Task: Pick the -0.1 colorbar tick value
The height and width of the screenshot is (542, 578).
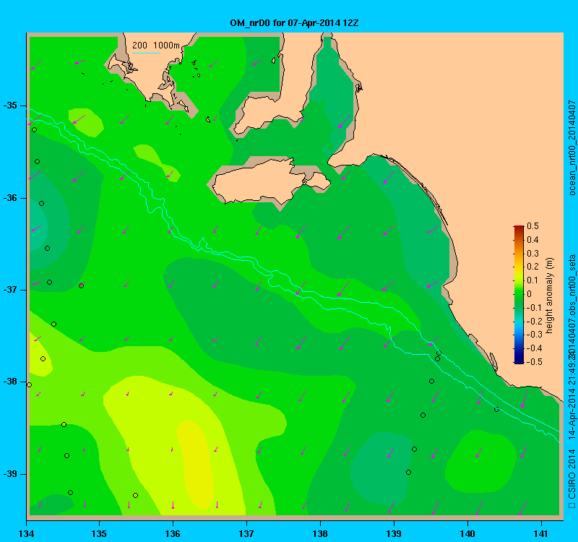Action: click(x=534, y=308)
